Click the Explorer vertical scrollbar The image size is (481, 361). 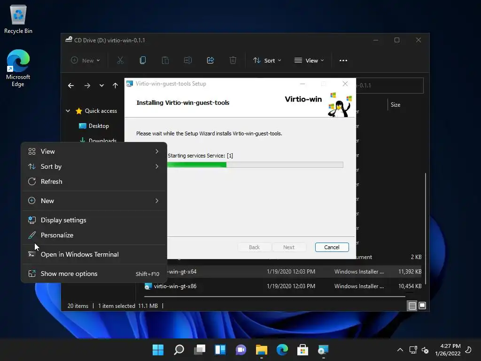[x=425, y=229]
